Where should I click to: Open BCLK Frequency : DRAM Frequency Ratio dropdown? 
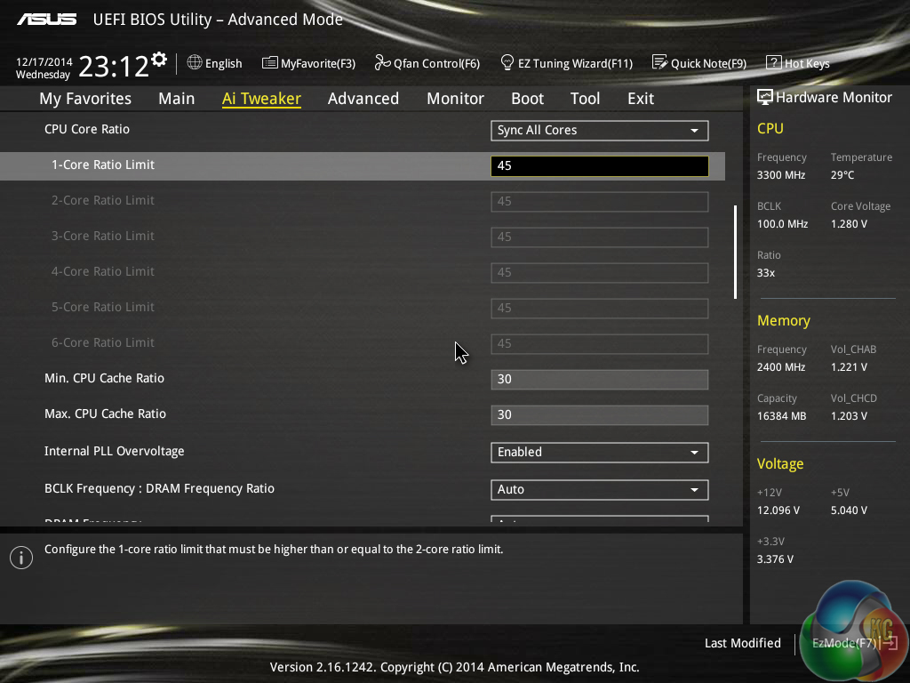pos(600,490)
